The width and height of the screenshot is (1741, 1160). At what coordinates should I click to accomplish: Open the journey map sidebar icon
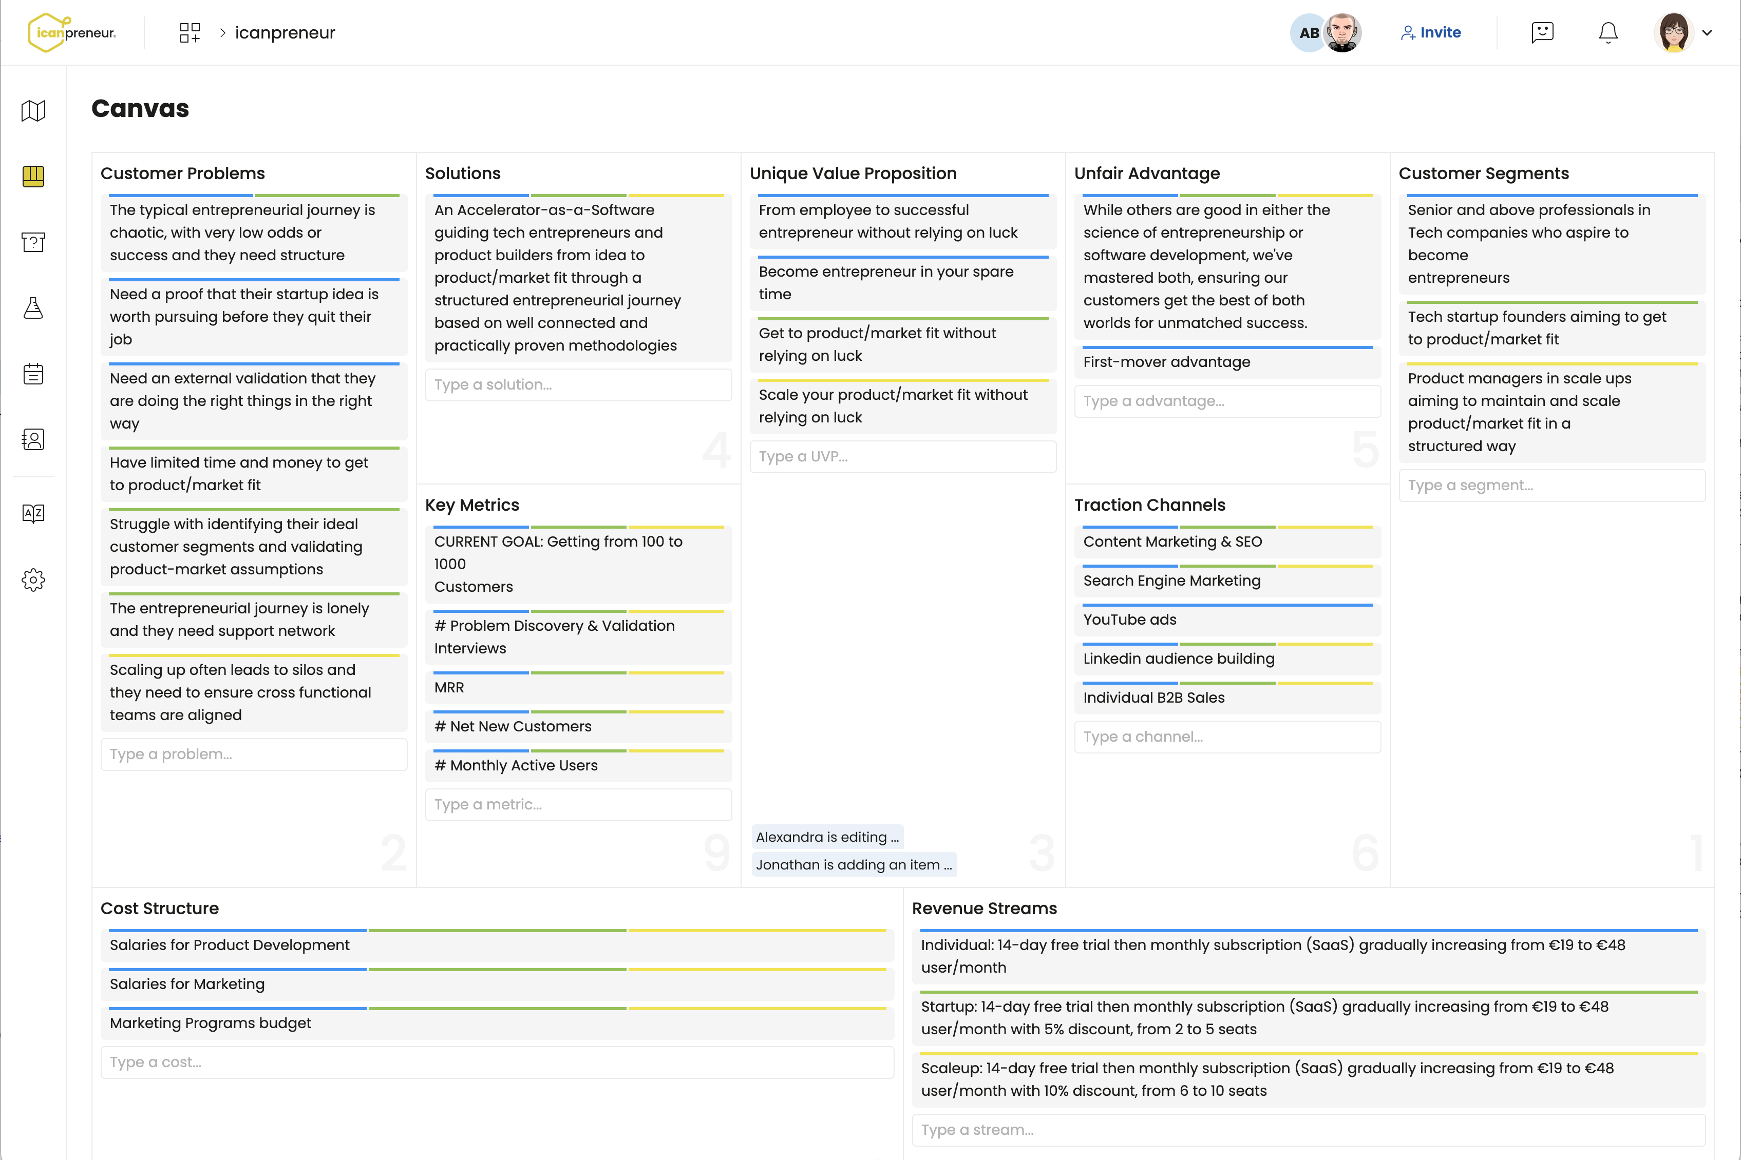[x=33, y=111]
